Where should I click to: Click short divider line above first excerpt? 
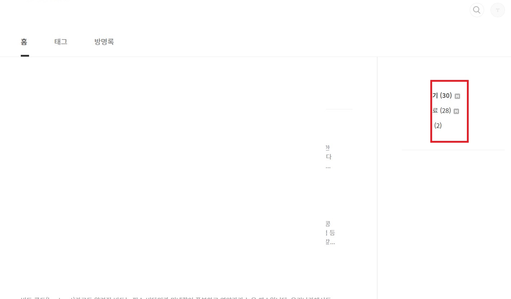coord(339,109)
